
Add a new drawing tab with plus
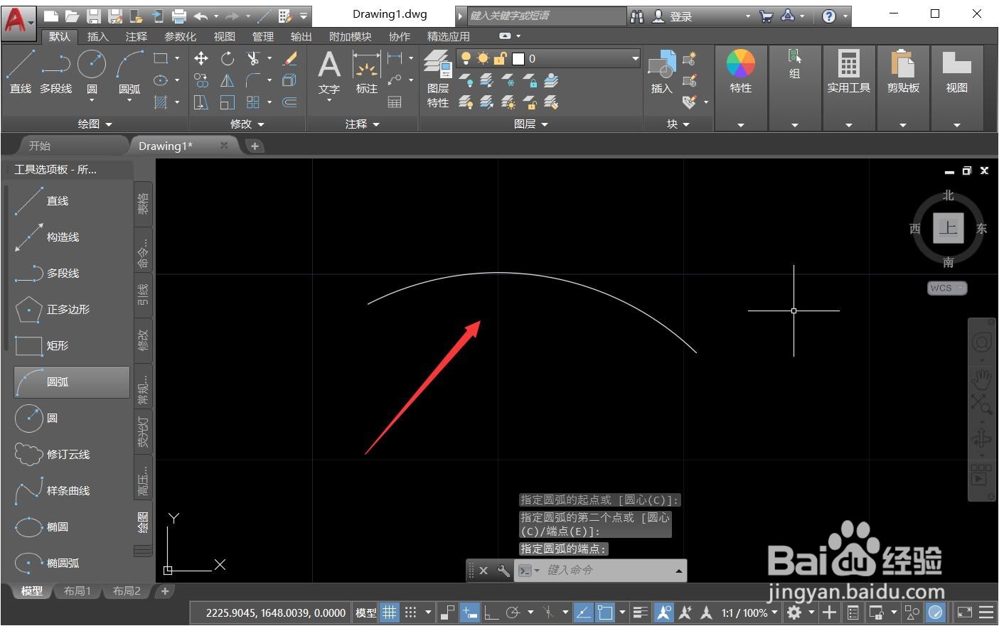point(255,146)
